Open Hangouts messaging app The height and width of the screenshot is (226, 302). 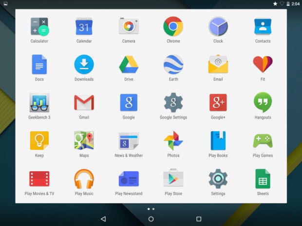pyautogui.click(x=263, y=103)
